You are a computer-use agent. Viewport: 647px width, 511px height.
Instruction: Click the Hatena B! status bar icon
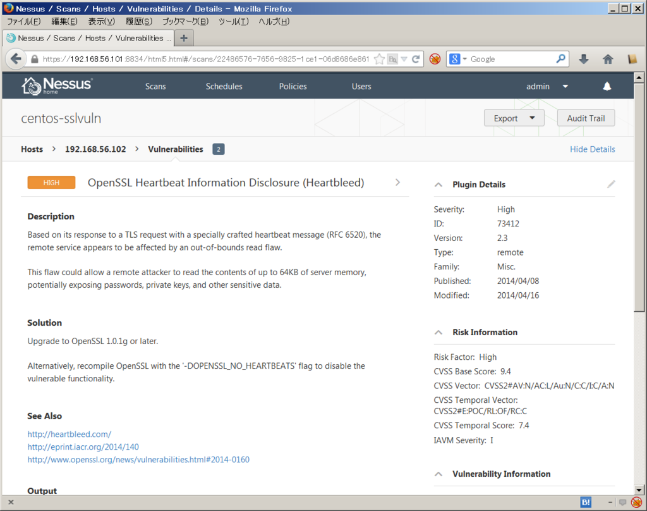click(x=586, y=502)
